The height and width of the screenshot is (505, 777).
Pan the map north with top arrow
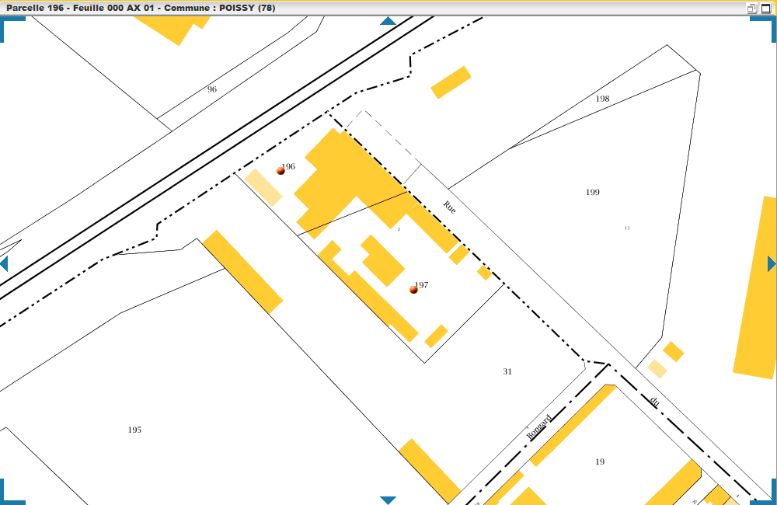tap(388, 21)
